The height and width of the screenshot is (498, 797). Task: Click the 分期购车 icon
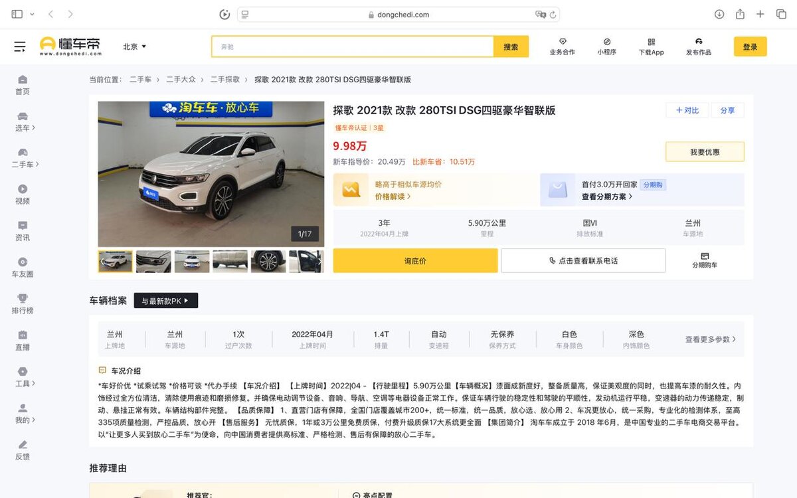[705, 260]
